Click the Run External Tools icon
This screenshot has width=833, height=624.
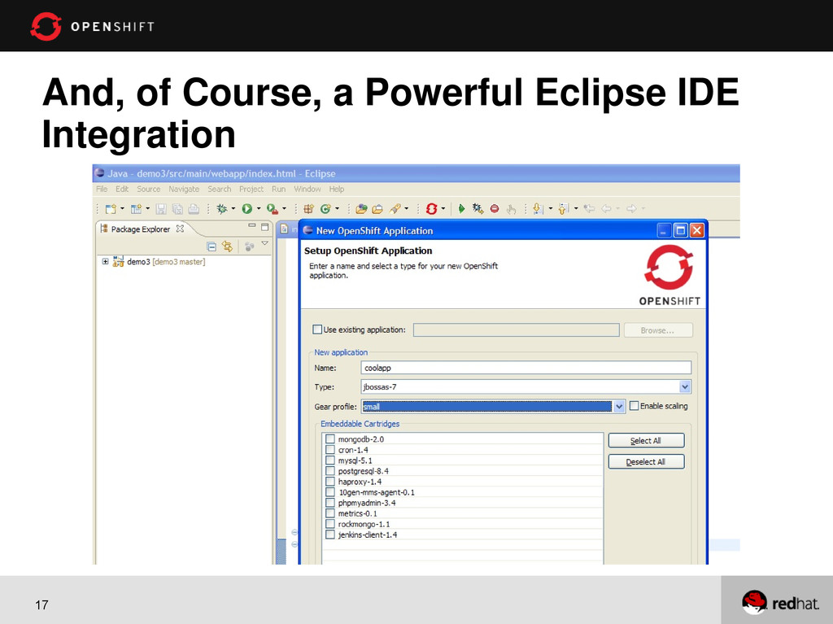[x=272, y=209]
